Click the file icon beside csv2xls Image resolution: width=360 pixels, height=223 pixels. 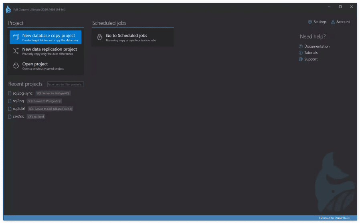(x=10, y=117)
